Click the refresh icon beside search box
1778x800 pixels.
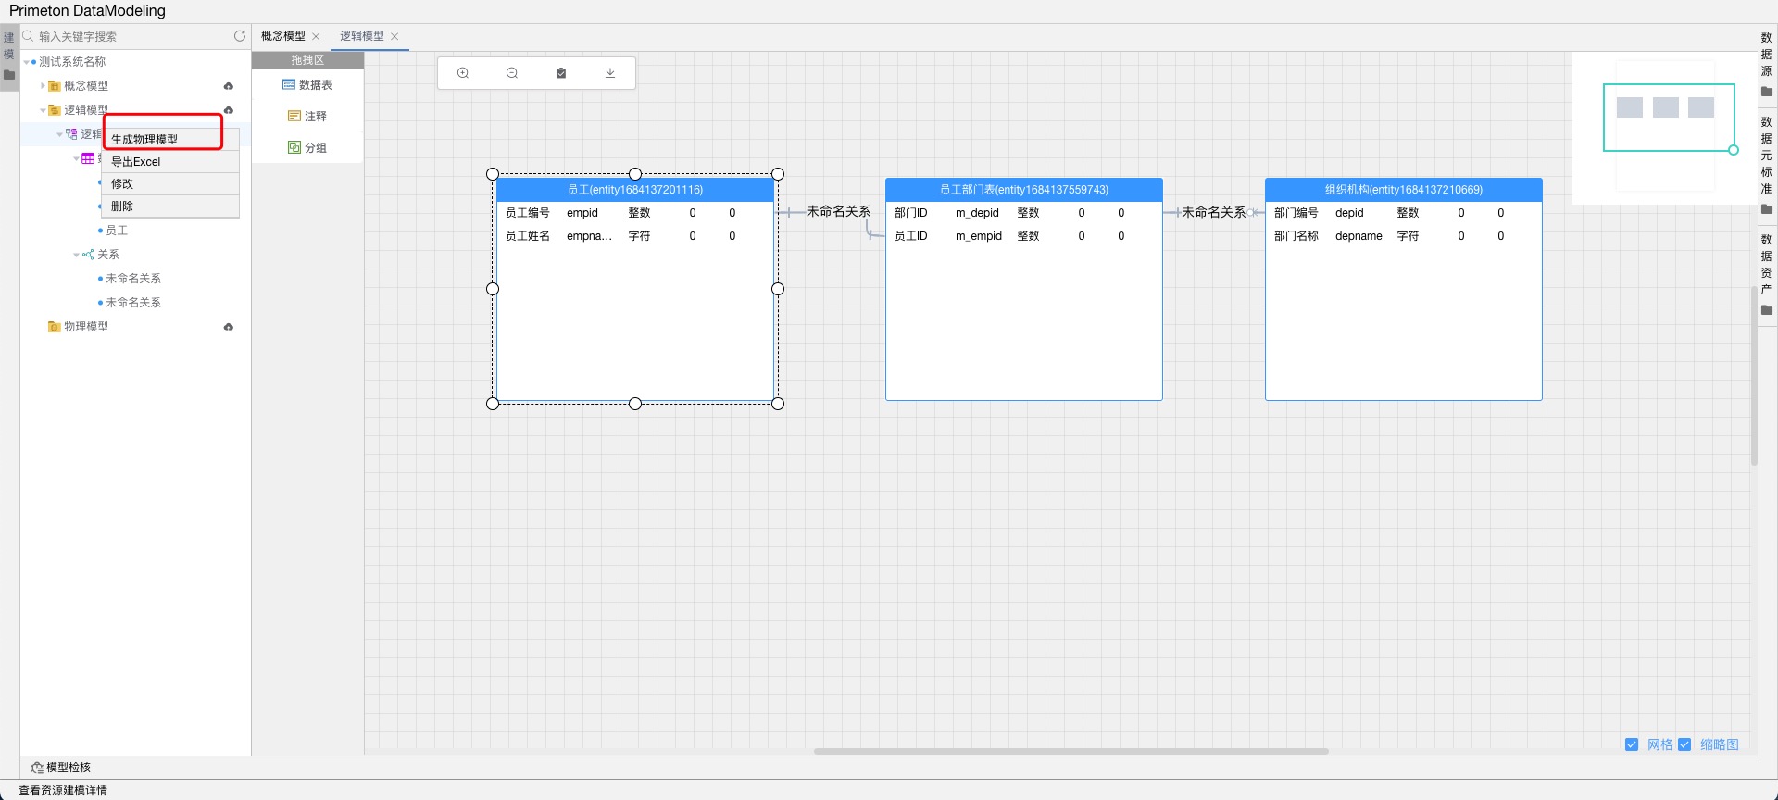(x=240, y=36)
